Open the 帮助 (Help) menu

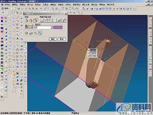(102, 5)
